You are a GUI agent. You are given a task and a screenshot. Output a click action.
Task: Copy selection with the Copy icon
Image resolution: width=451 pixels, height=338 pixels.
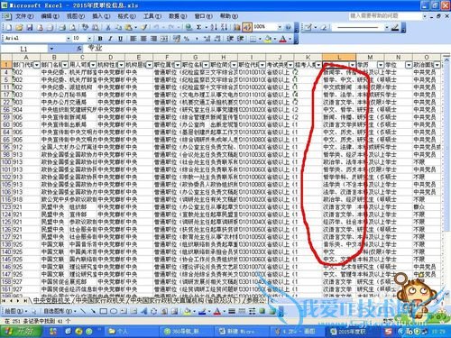[118, 28]
